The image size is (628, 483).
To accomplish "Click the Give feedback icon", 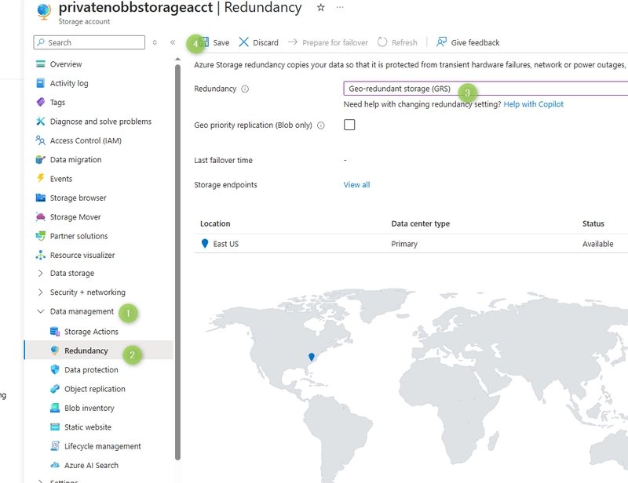I will [441, 42].
